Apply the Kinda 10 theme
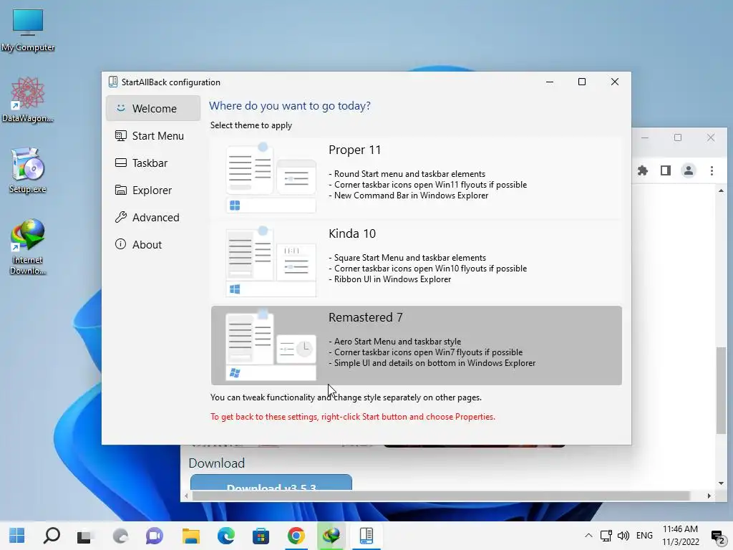 (416, 262)
